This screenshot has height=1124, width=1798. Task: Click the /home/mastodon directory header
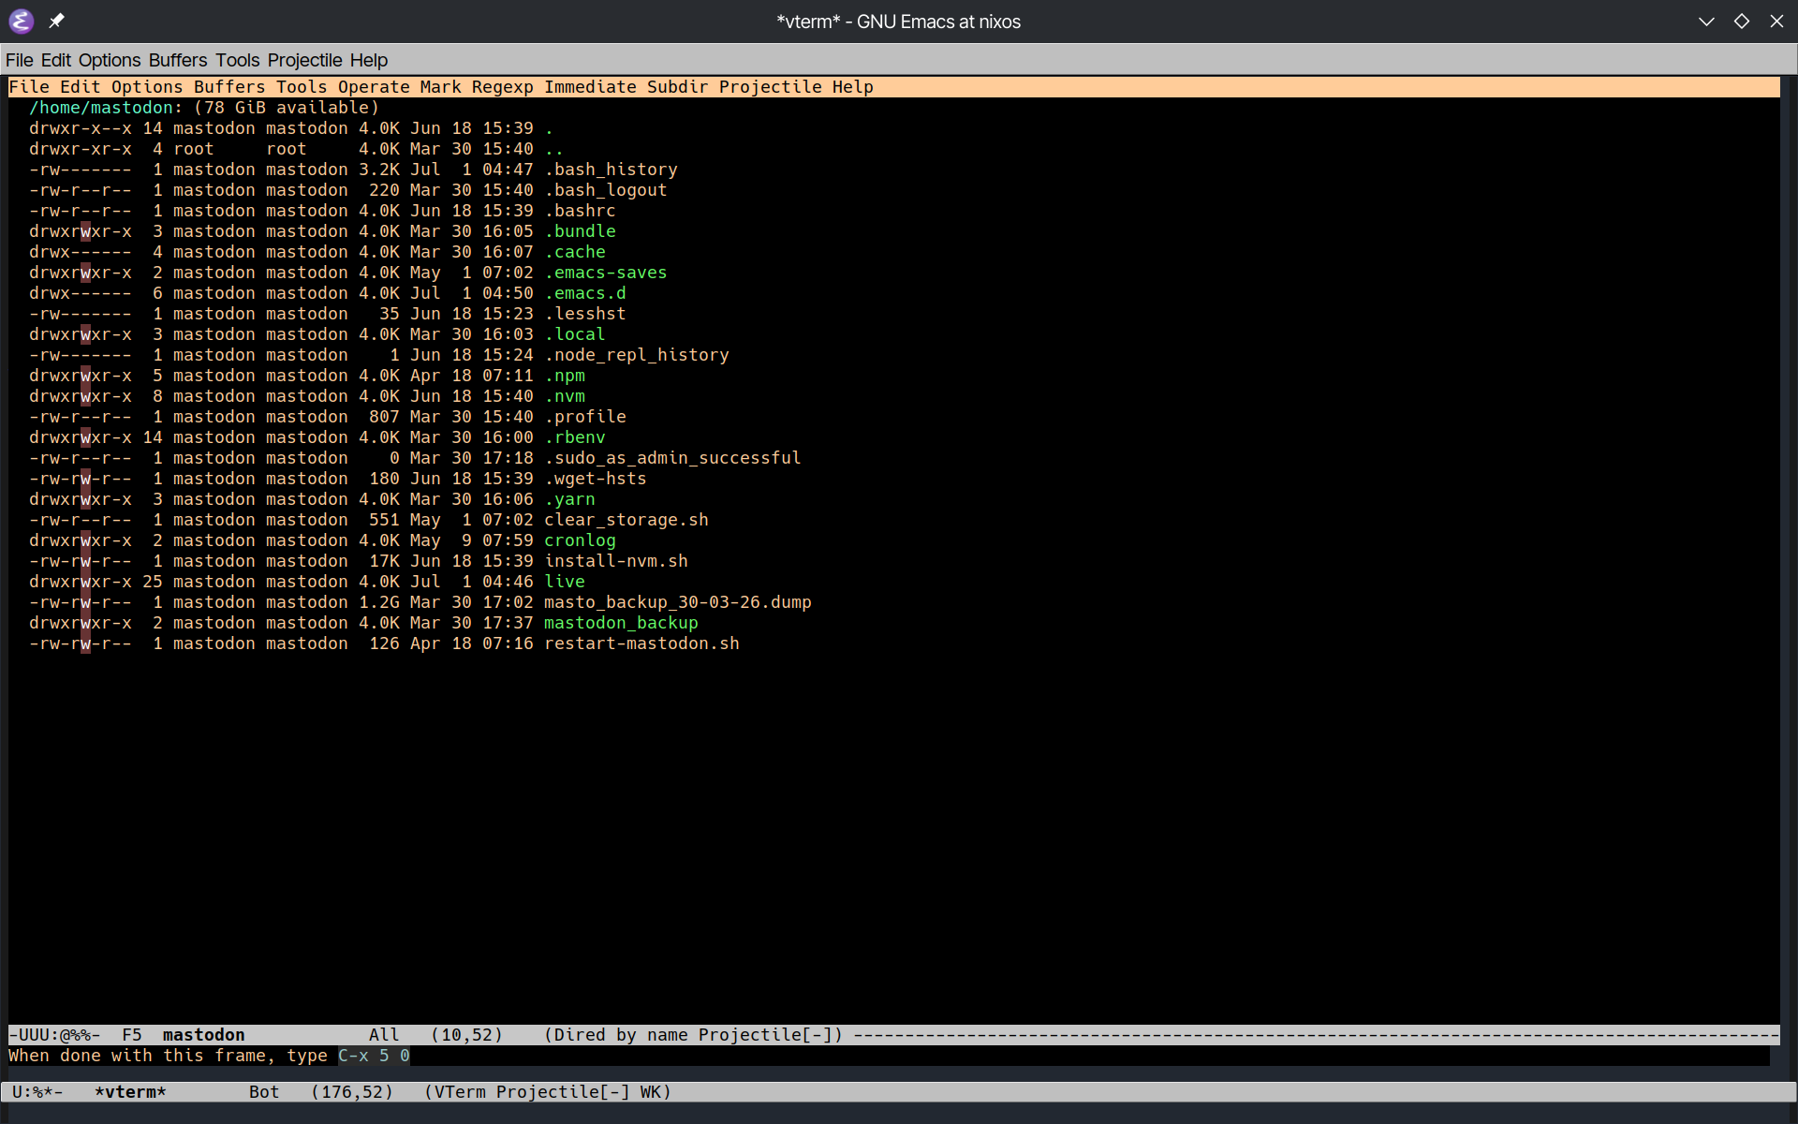(x=101, y=108)
